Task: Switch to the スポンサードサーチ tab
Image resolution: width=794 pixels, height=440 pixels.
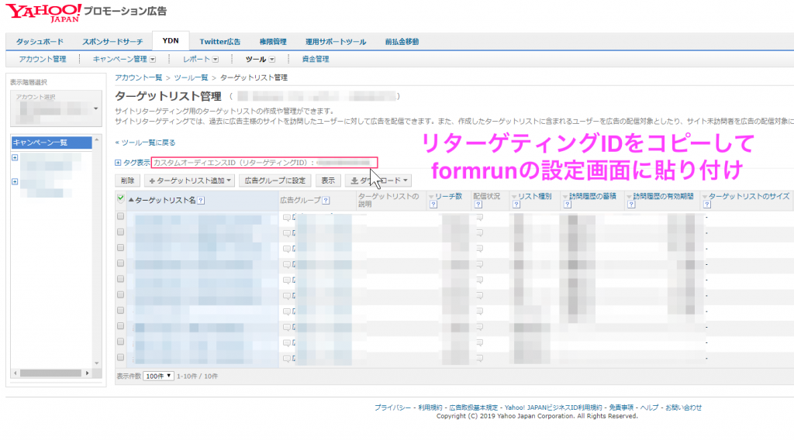Action: (x=112, y=42)
